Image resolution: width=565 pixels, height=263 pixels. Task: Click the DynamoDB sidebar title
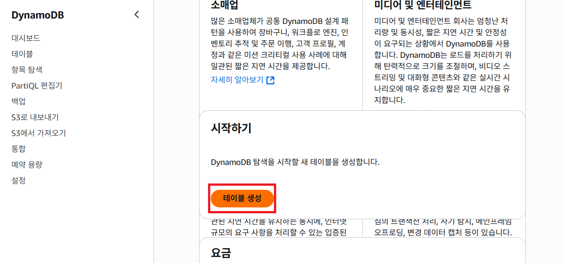[38, 15]
